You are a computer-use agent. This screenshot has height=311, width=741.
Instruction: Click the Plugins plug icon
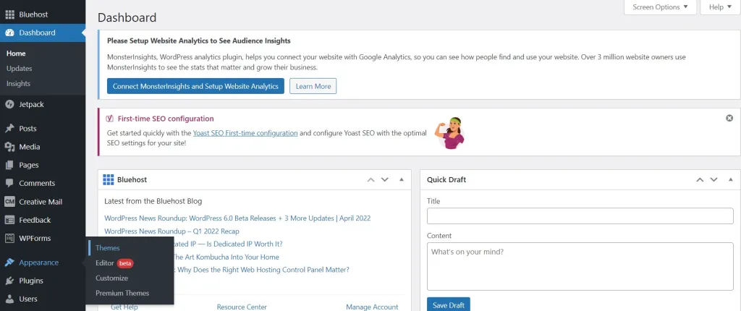tap(9, 281)
